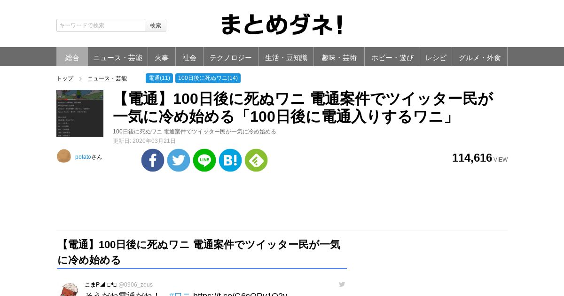The image size is (564, 296).
Task: Click the まとめダネ! site logo
Action: [x=282, y=24]
